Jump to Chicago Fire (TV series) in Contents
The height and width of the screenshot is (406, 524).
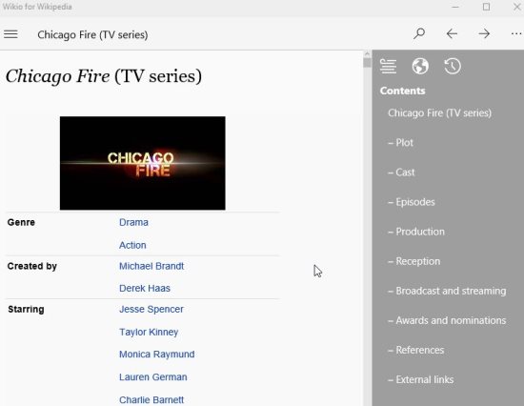point(439,113)
